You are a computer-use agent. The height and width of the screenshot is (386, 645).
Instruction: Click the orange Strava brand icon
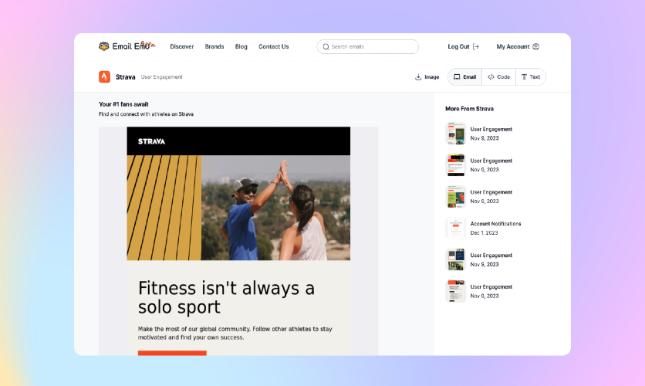click(x=104, y=77)
